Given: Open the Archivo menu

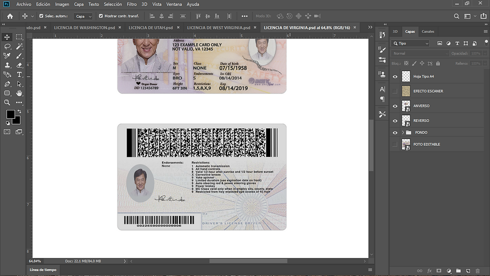Looking at the screenshot, I should 24,5.
